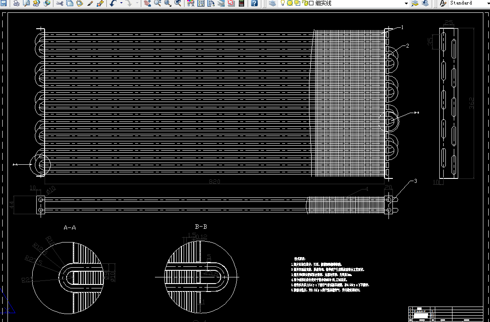490x322 pixels.
Task: Click Zoom Previous icon
Action: (178, 3)
